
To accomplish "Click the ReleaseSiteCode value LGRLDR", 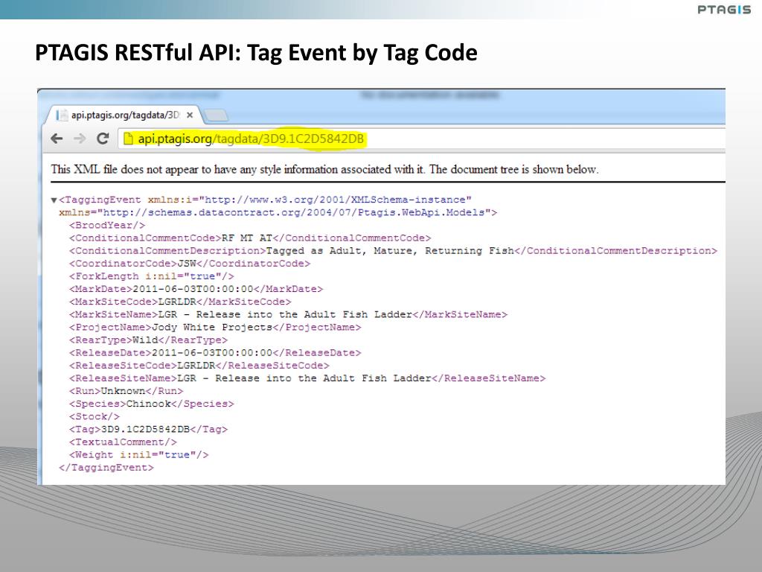I will coord(196,365).
